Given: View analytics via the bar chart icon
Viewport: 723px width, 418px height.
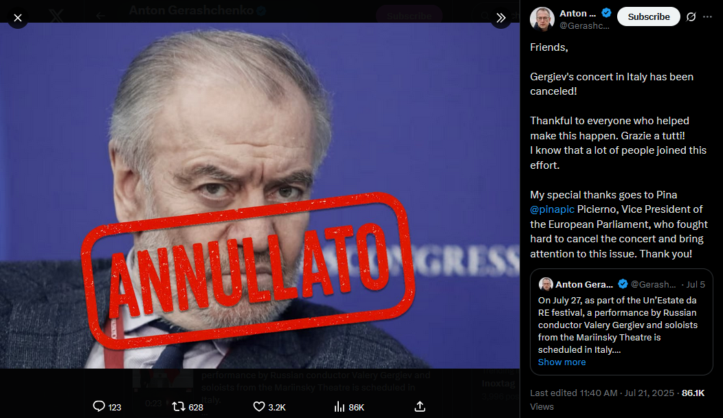Looking at the screenshot, I should pyautogui.click(x=340, y=406).
